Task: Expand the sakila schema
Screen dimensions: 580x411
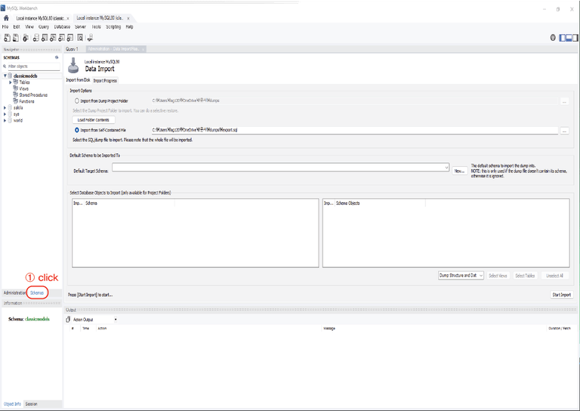Action: [x=5, y=107]
